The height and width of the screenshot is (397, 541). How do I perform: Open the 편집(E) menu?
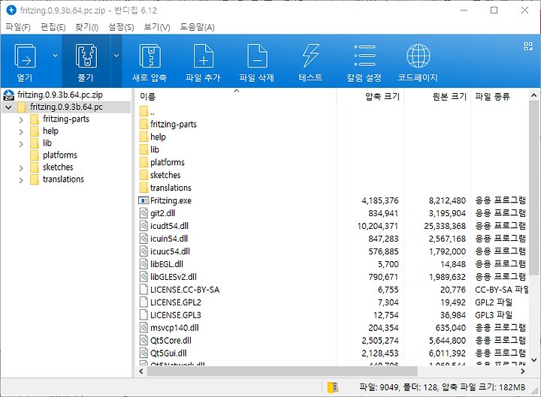(x=53, y=27)
